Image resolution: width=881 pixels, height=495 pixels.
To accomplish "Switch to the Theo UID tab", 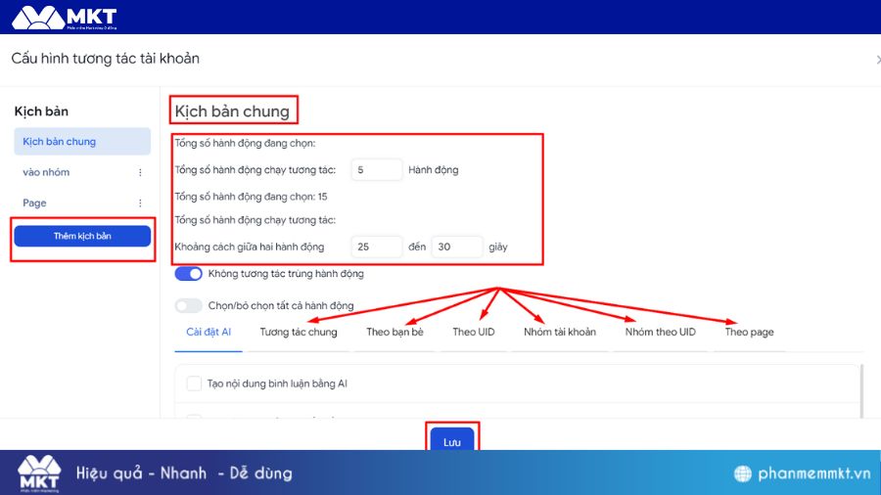I will pyautogui.click(x=474, y=332).
